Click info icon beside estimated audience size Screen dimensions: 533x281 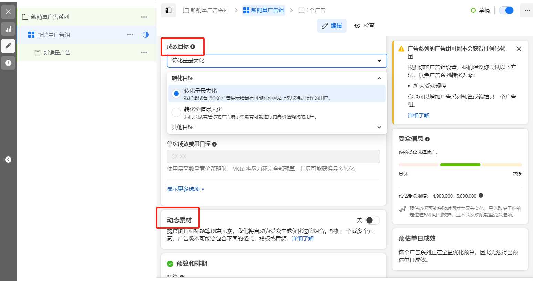pyautogui.click(x=481, y=196)
